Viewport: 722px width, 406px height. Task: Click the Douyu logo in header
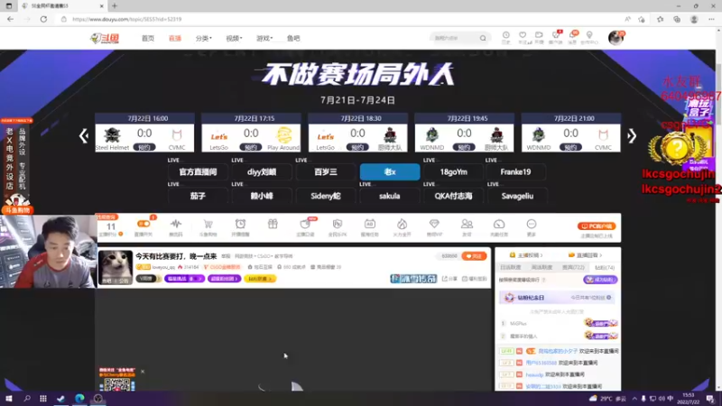[105, 38]
